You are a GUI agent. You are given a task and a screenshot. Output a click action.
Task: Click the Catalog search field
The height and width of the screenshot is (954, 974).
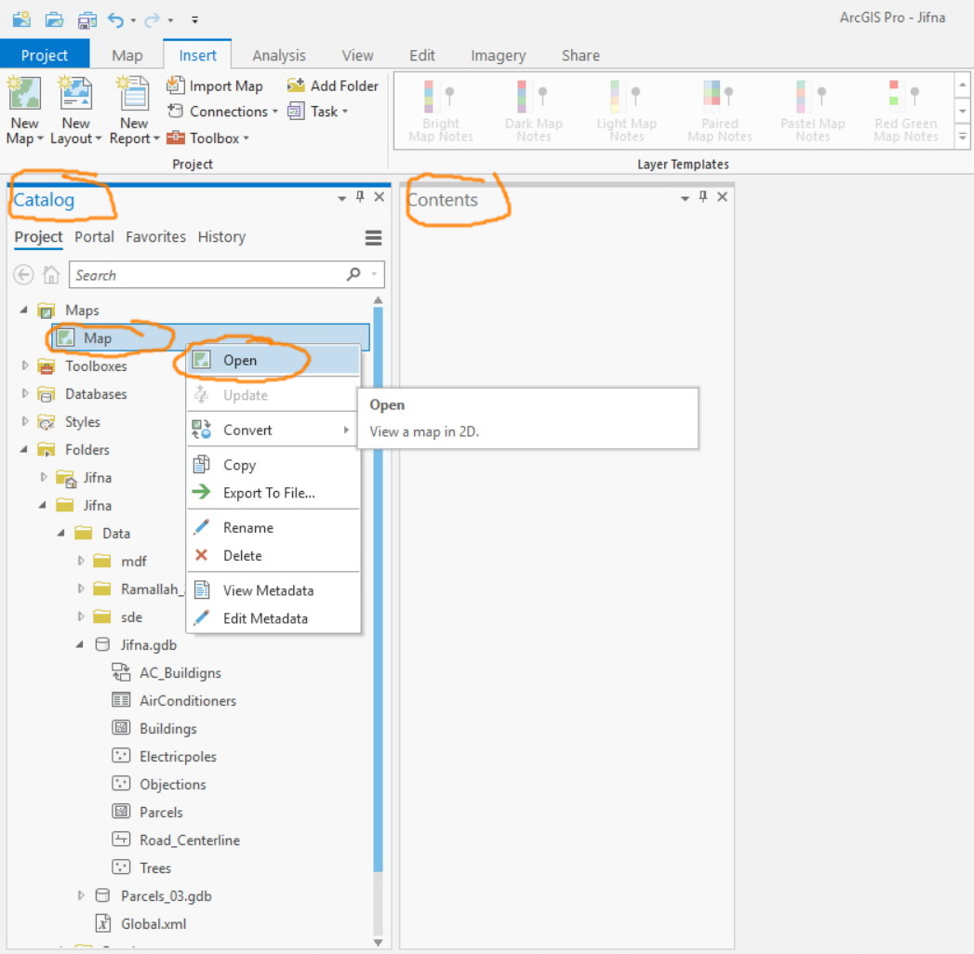tap(227, 274)
